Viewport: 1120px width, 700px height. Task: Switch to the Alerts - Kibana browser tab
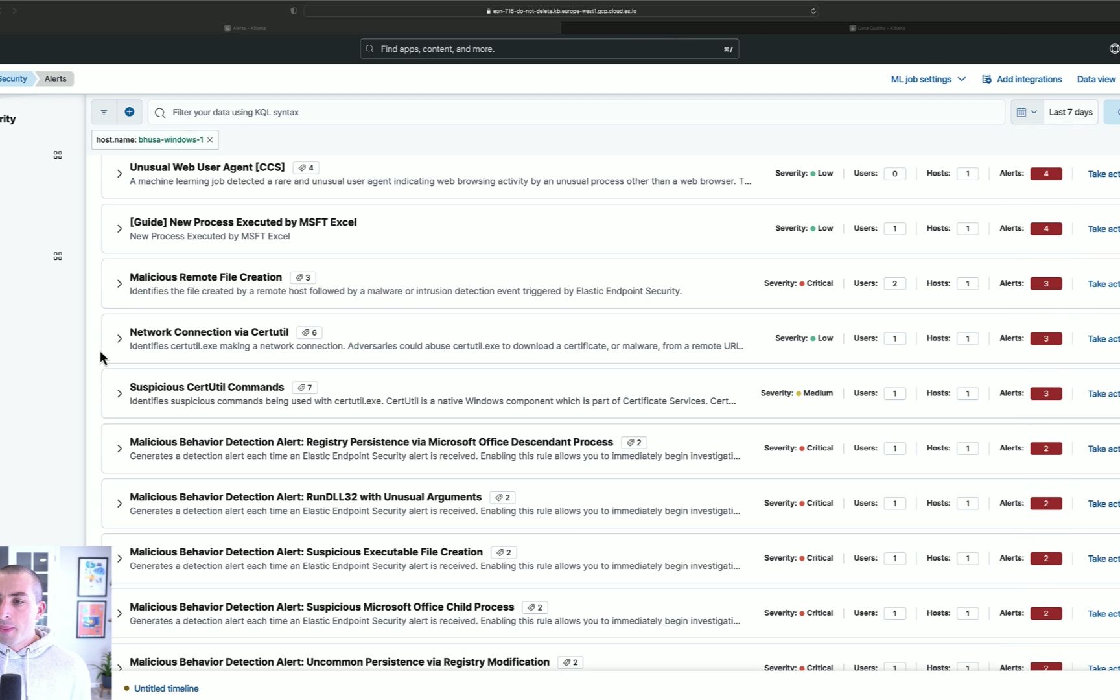click(x=245, y=28)
